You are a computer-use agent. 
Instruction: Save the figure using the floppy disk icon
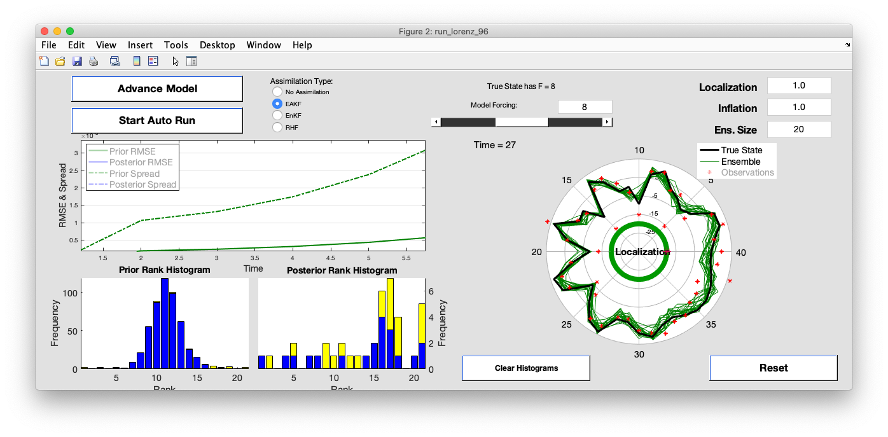(x=77, y=61)
